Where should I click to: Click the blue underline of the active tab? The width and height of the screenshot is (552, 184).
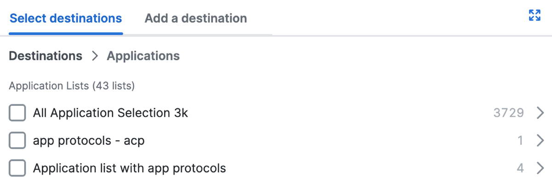(x=66, y=34)
